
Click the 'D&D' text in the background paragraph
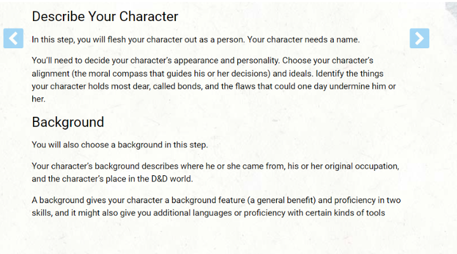coord(159,179)
